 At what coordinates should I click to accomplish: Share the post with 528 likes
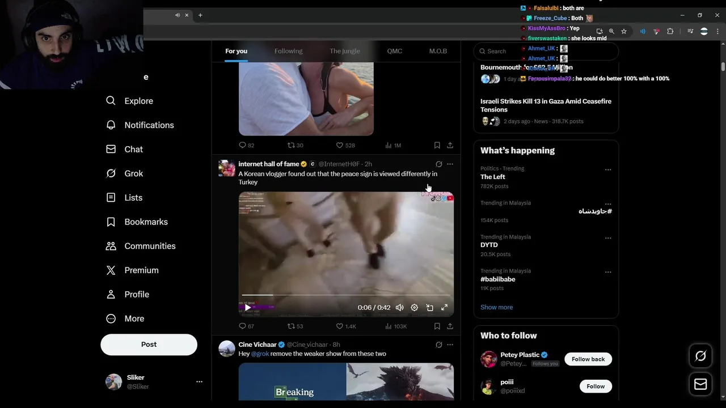pos(450,146)
